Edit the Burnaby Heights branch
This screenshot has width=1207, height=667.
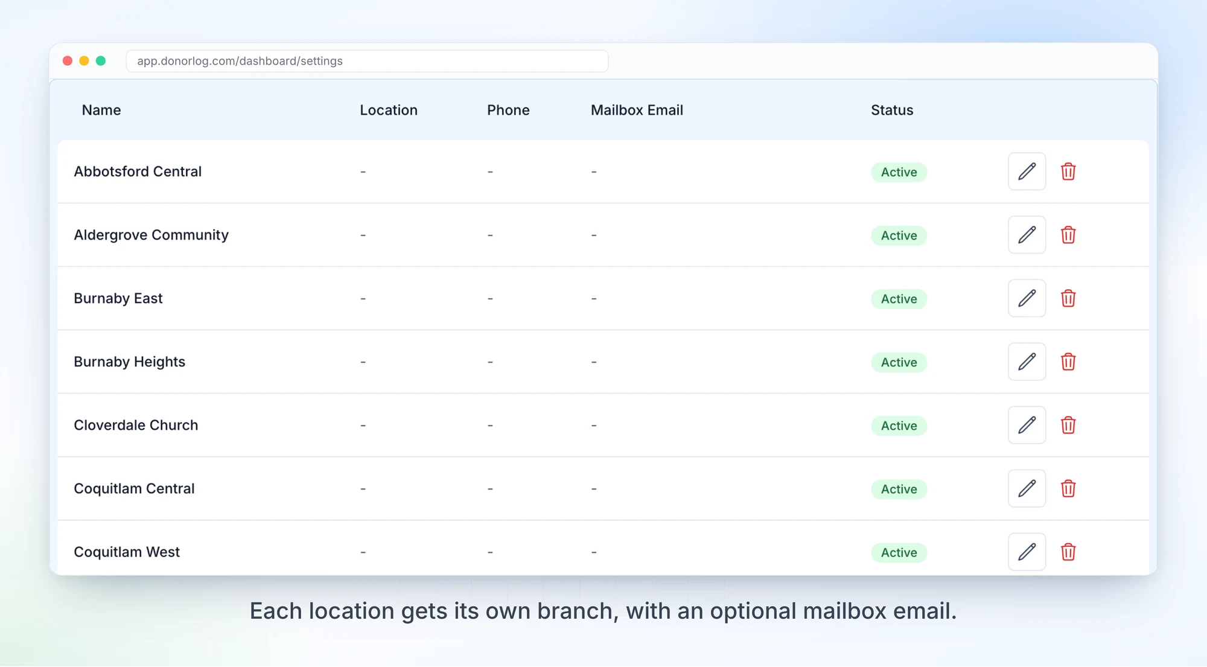tap(1027, 362)
